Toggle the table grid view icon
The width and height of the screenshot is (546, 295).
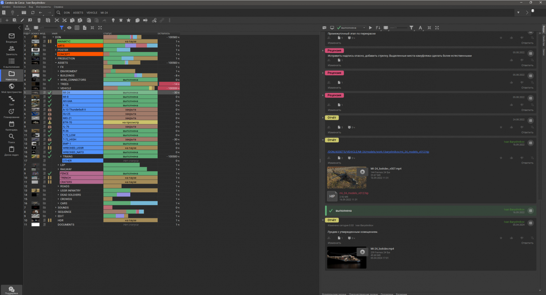point(77,28)
